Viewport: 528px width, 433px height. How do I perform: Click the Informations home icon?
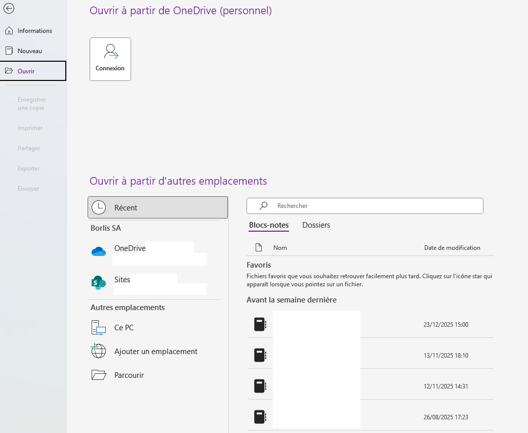coord(9,31)
